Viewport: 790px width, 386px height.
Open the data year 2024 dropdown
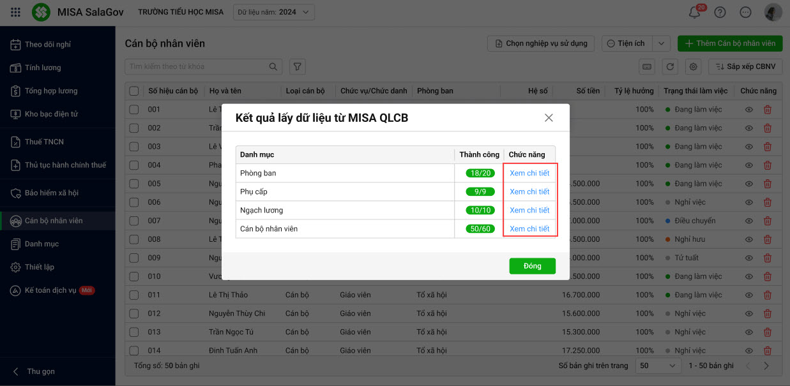274,12
